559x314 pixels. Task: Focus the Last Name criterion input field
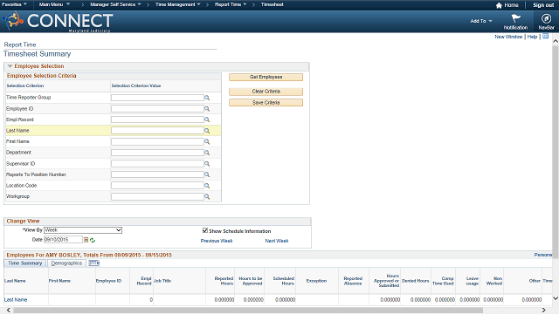157,131
